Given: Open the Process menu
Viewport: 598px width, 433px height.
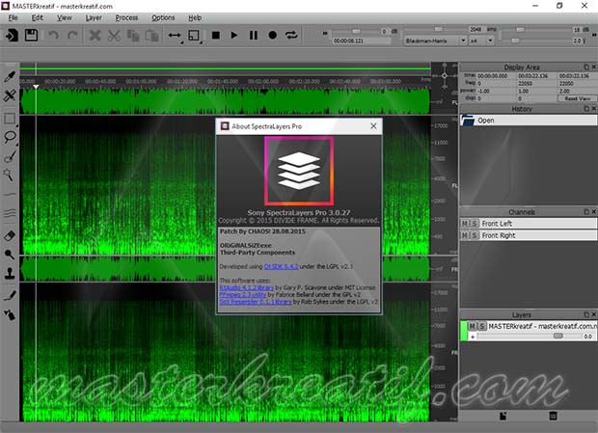Looking at the screenshot, I should (x=126, y=17).
